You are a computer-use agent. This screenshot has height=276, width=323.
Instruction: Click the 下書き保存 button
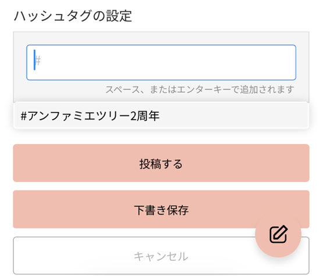point(161,209)
